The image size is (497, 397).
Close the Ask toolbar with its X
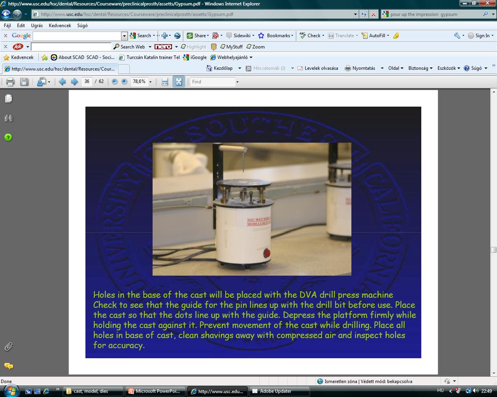point(5,47)
